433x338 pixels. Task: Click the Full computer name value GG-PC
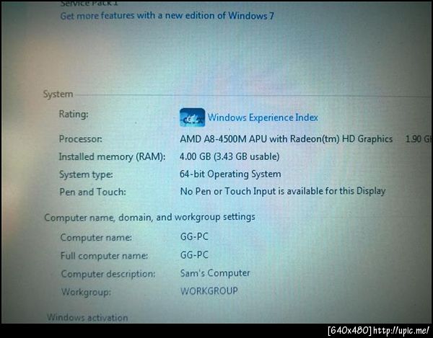point(194,254)
